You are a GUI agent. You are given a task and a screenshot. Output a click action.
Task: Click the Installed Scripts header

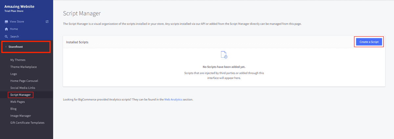pos(77,42)
